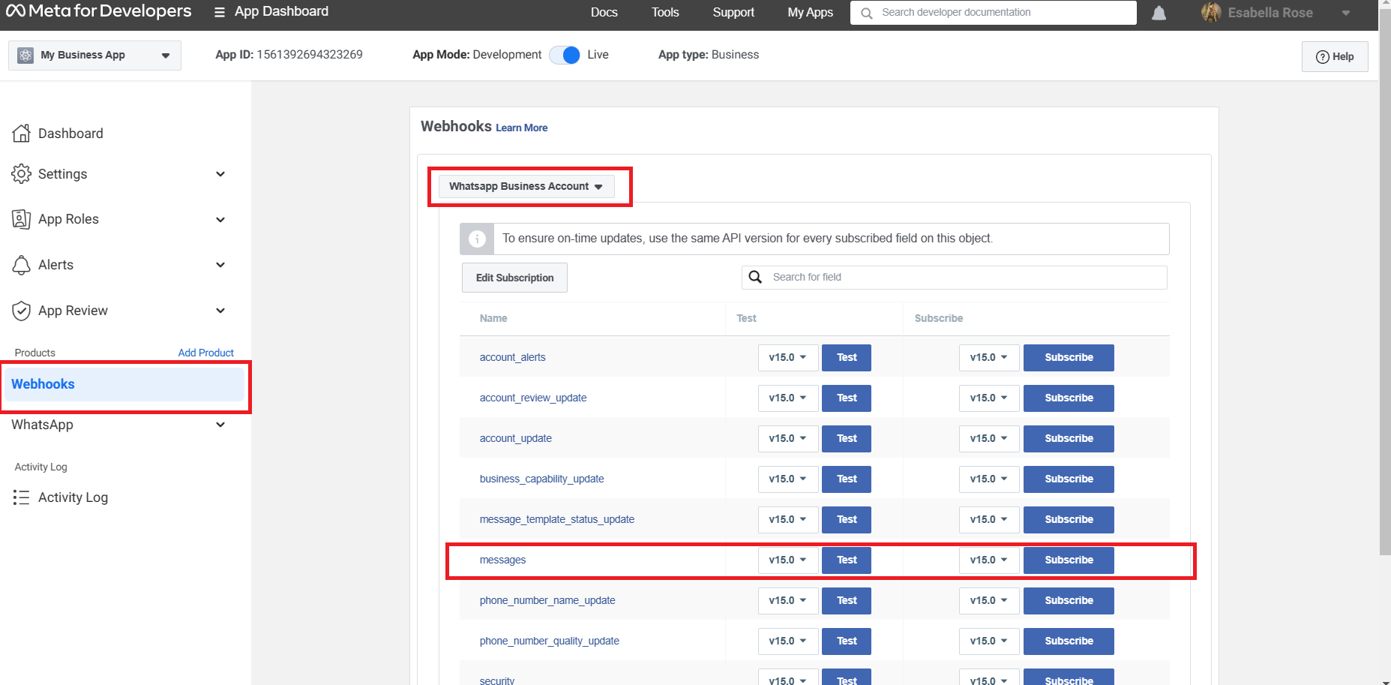This screenshot has height=685, width=1391.
Task: Subscribe to the messages field
Action: click(1069, 560)
